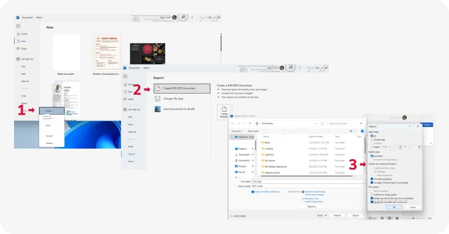
Task: Click OK in the Options dialog
Action: [x=394, y=207]
